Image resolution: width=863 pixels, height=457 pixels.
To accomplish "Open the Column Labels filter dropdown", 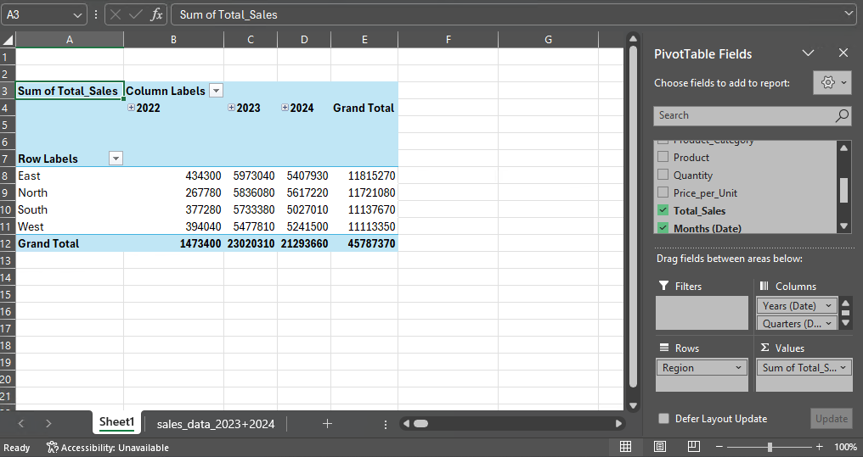I will [x=216, y=91].
